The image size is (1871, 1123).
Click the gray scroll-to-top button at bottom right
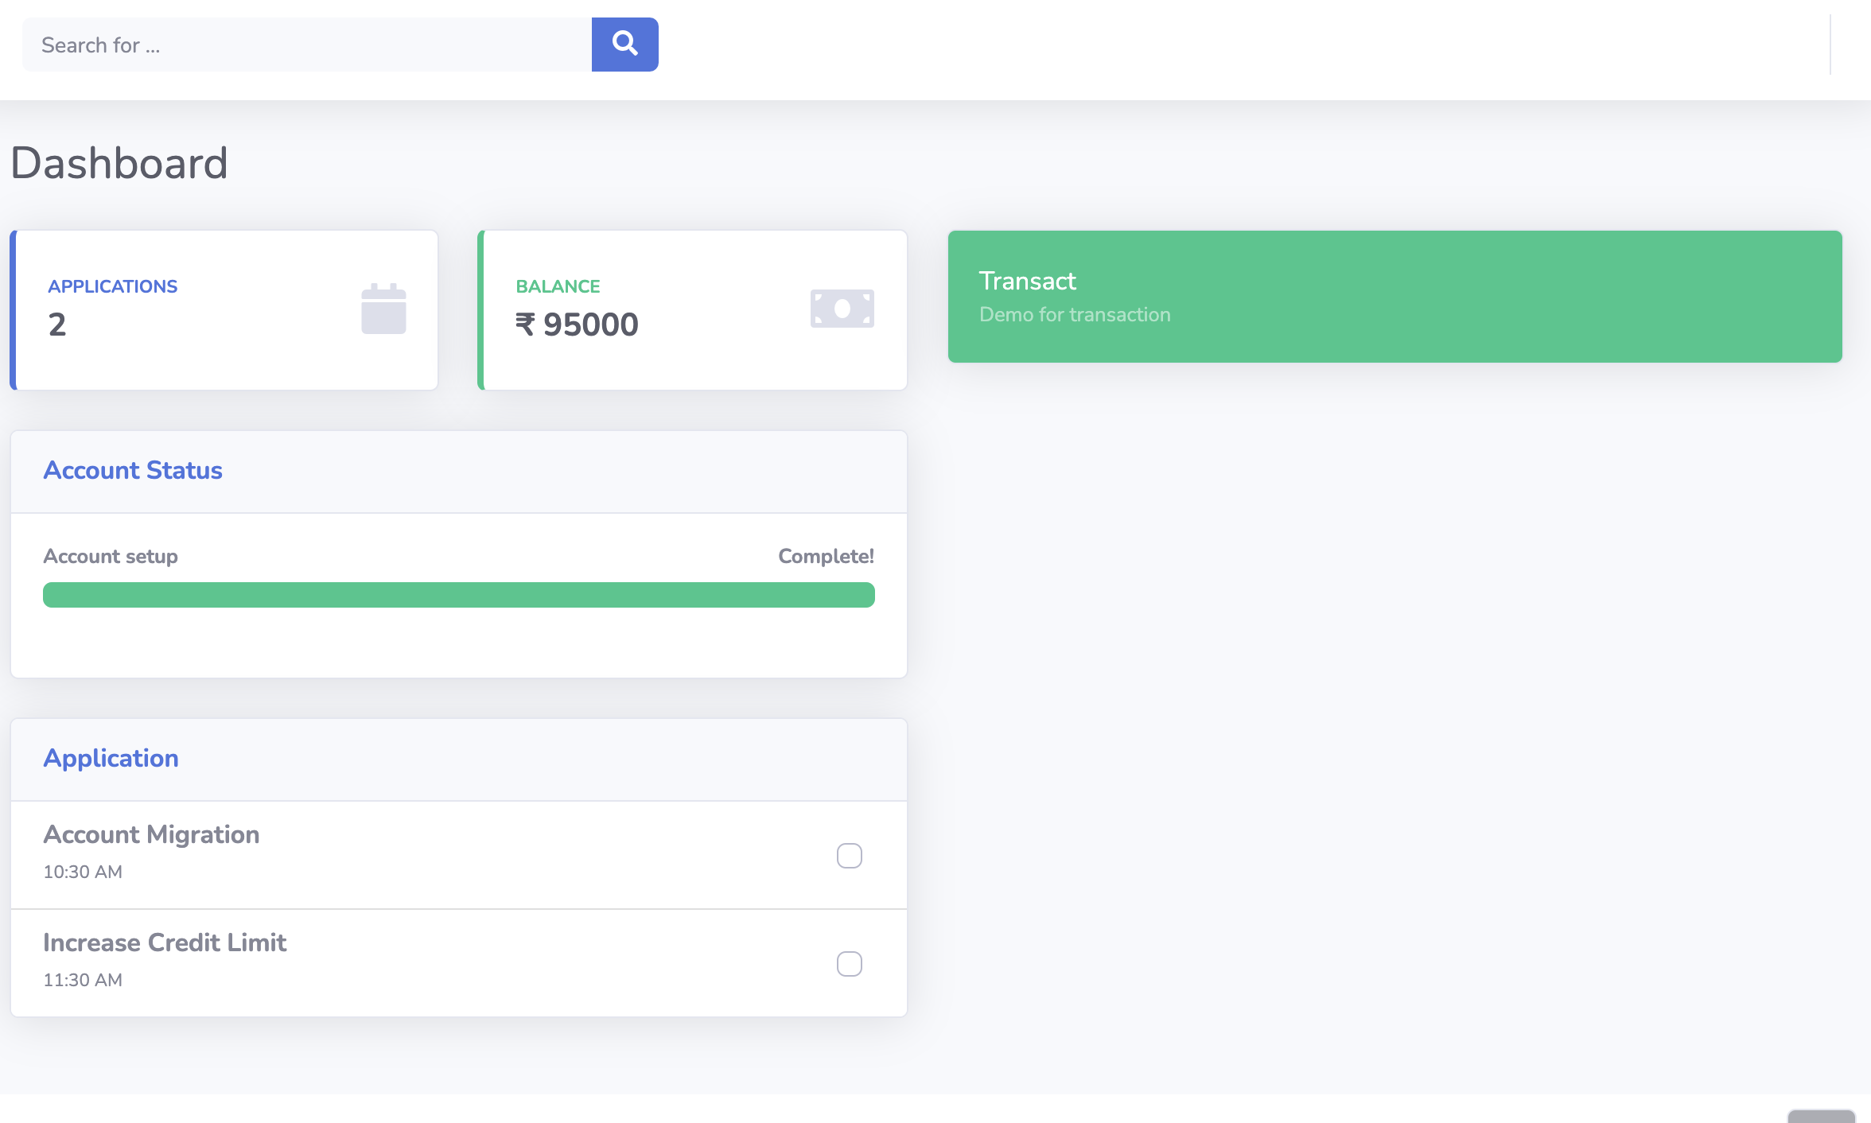point(1821,1115)
